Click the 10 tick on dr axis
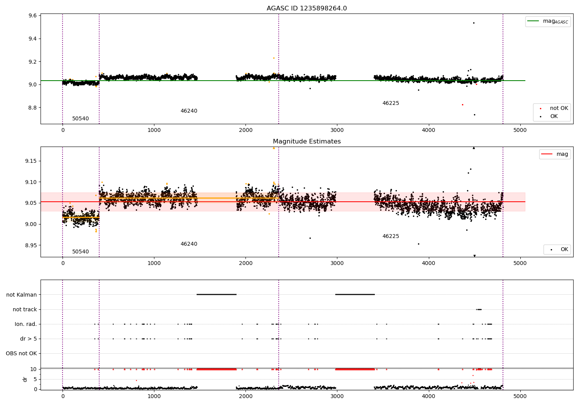Image resolution: width=579 pixels, height=405 pixels. point(34,369)
